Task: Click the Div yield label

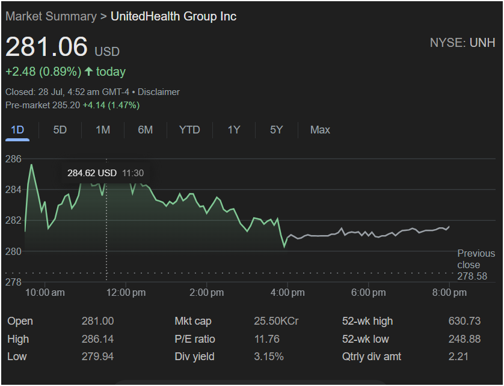Action: click(x=194, y=357)
